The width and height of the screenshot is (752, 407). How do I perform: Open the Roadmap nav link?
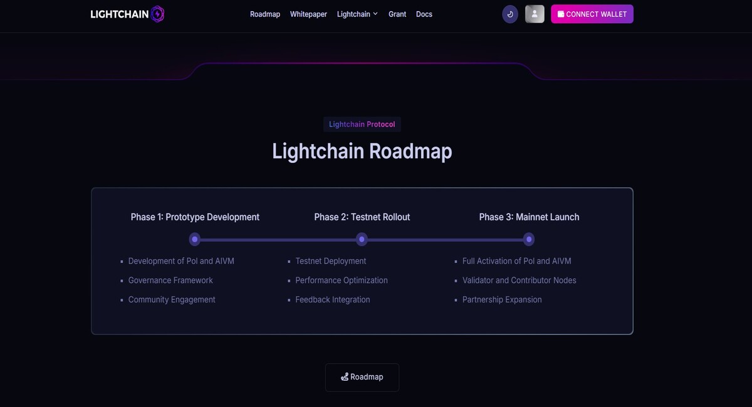point(265,14)
